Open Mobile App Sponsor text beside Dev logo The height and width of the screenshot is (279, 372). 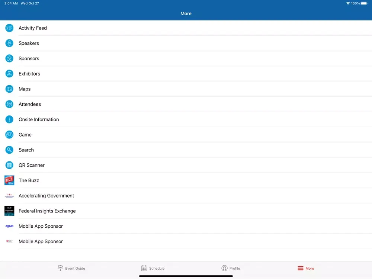[x=41, y=241]
